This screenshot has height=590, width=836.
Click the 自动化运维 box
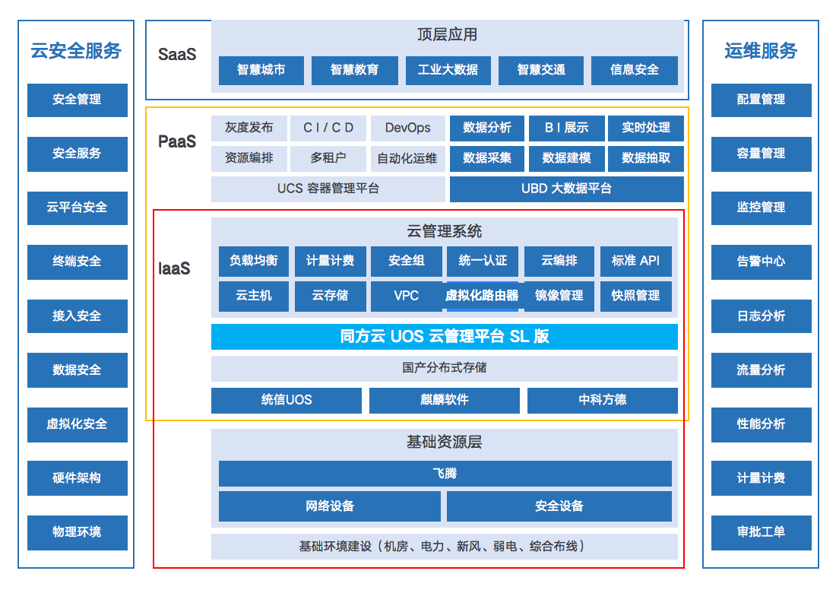[x=408, y=158]
